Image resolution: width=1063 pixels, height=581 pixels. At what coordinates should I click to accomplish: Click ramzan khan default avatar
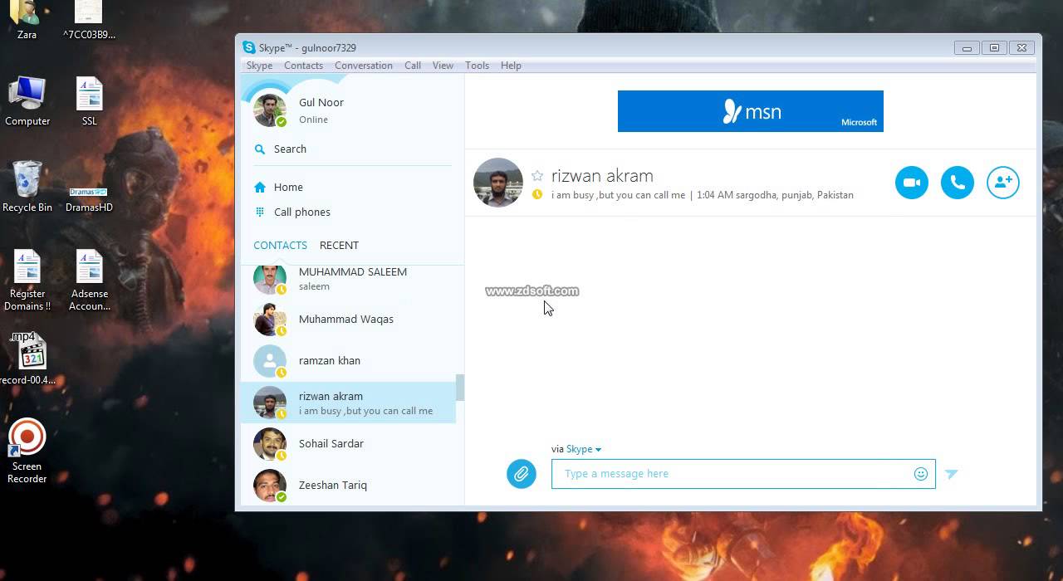pyautogui.click(x=270, y=361)
